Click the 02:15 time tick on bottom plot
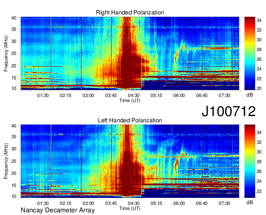266x215 pixels. point(65,203)
